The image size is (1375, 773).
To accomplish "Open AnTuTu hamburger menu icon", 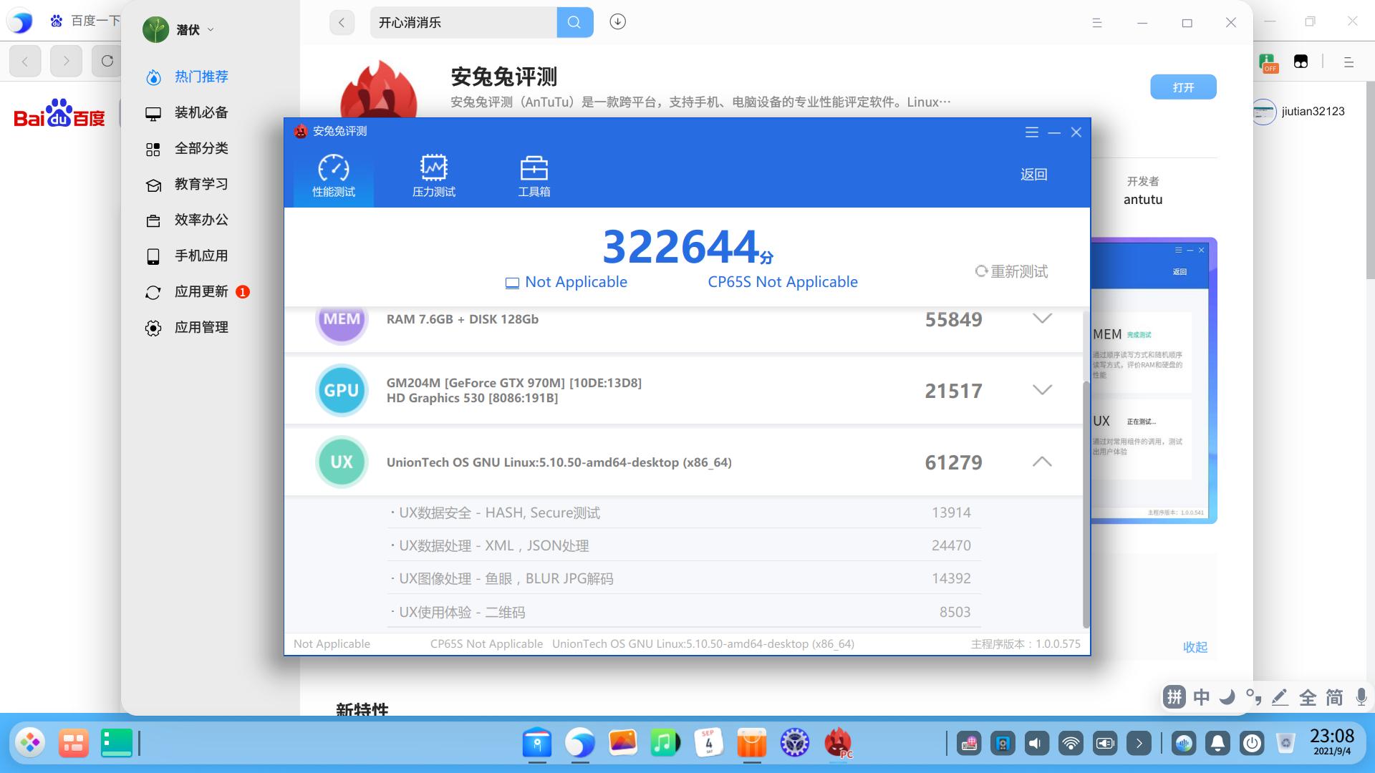I will tap(1031, 132).
